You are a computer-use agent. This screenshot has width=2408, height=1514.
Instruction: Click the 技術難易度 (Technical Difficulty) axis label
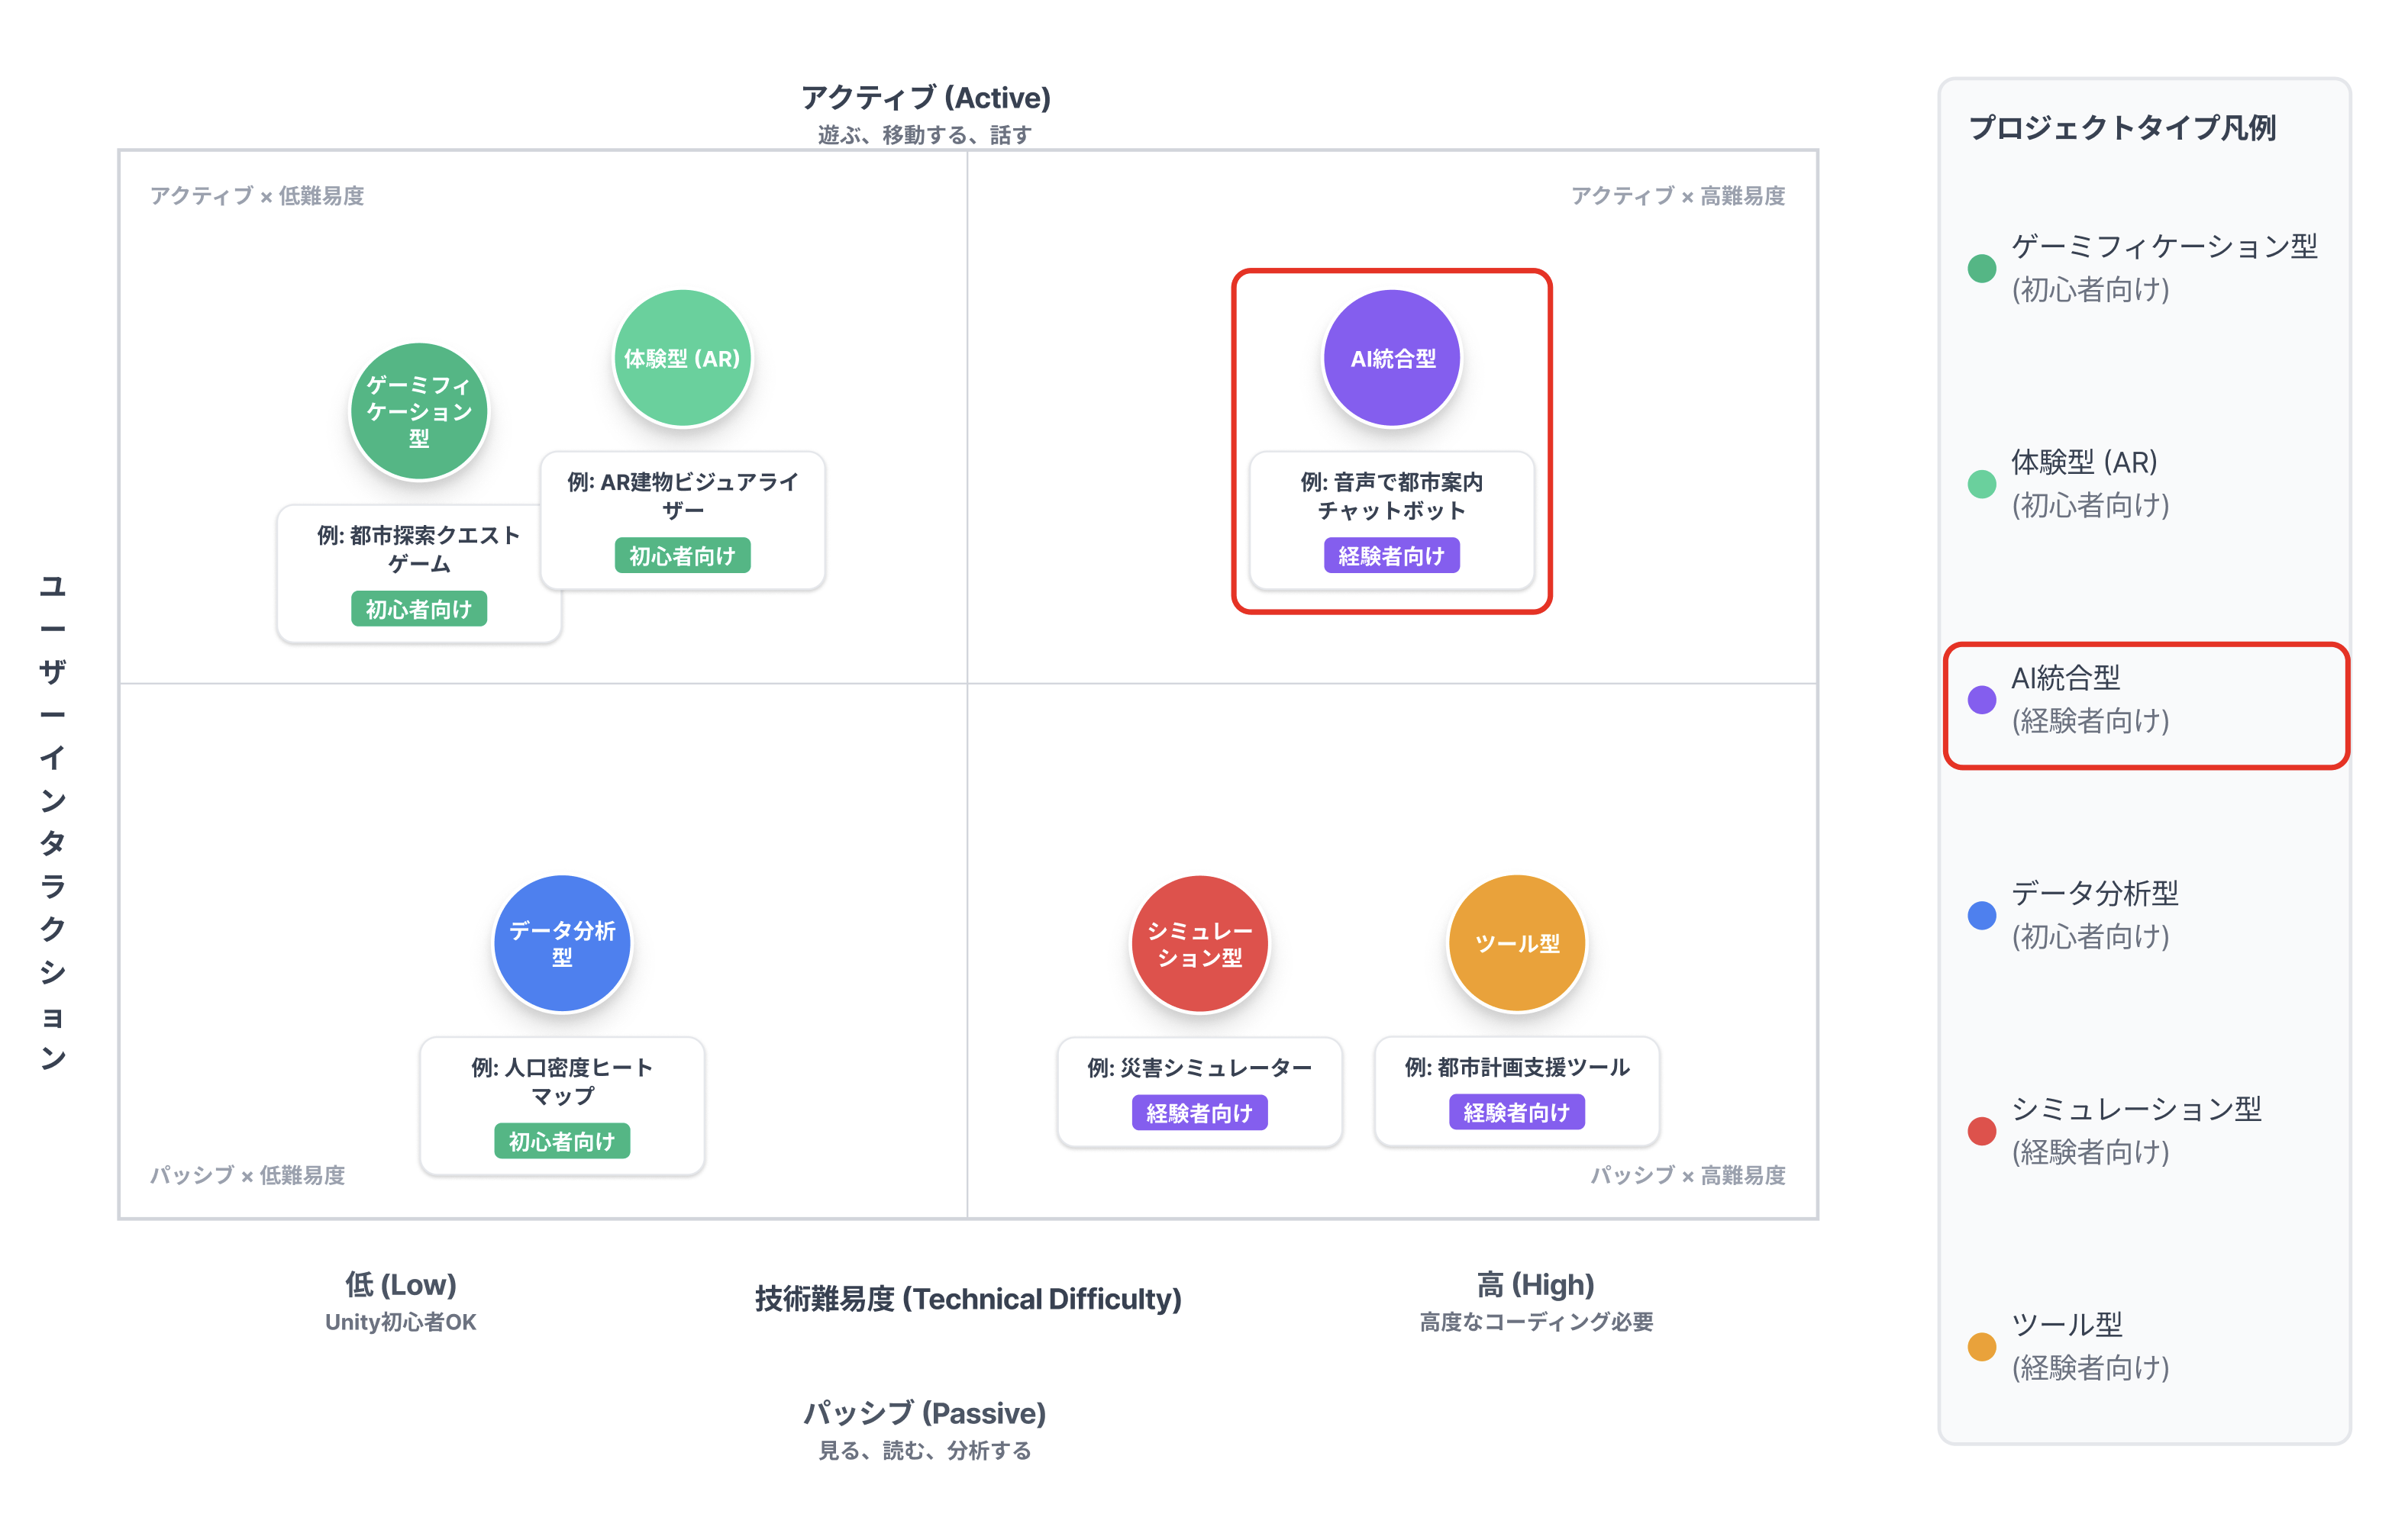[967, 1299]
